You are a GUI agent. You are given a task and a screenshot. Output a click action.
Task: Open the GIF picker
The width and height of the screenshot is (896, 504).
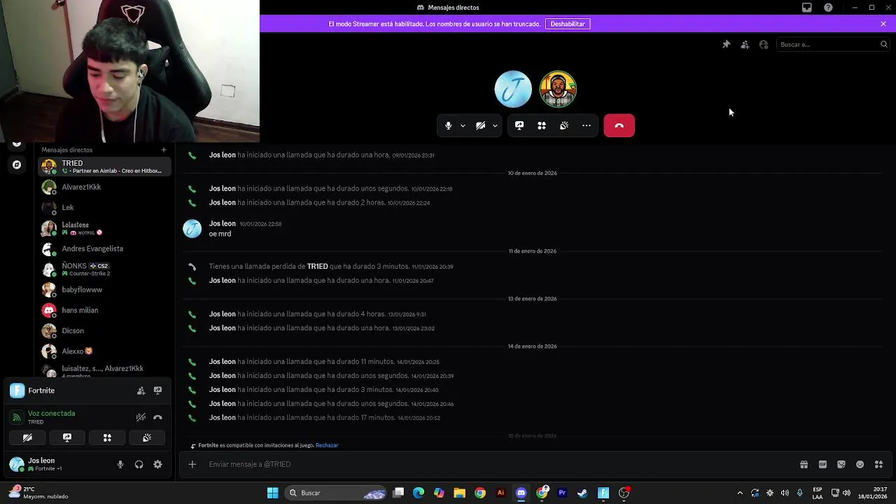click(x=822, y=464)
